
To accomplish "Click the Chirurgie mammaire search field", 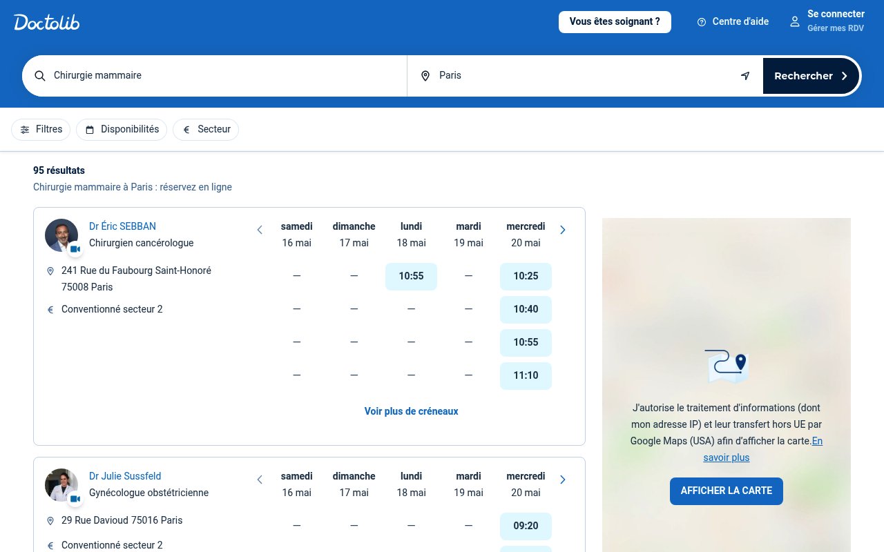I will coord(215,76).
